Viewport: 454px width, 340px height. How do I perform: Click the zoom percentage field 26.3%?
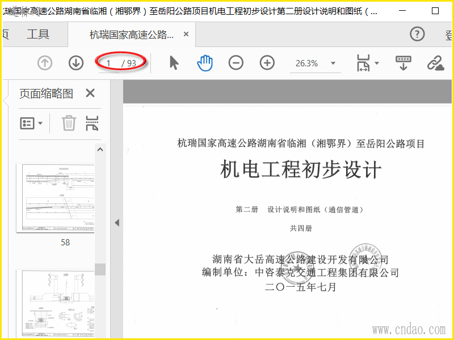[x=307, y=63]
